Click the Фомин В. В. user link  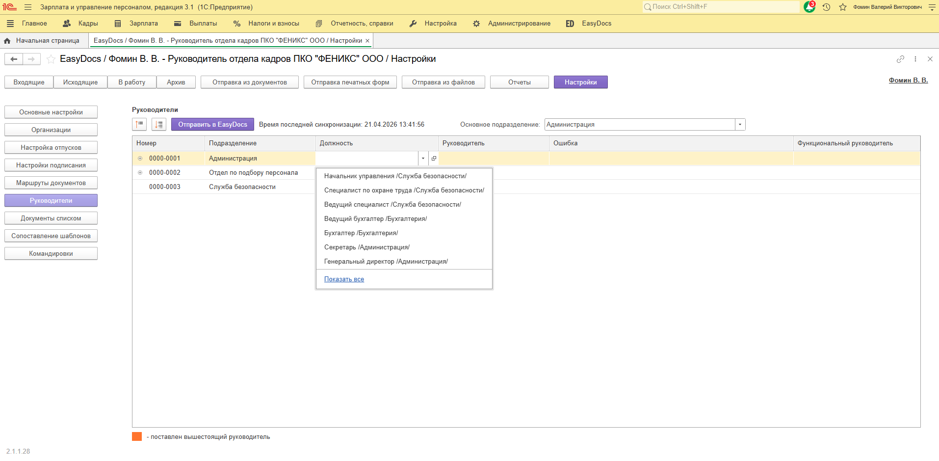pyautogui.click(x=909, y=81)
